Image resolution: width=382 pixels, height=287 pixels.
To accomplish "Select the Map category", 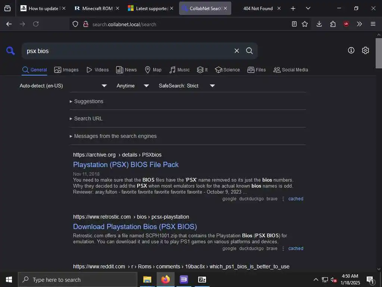I will (153, 70).
